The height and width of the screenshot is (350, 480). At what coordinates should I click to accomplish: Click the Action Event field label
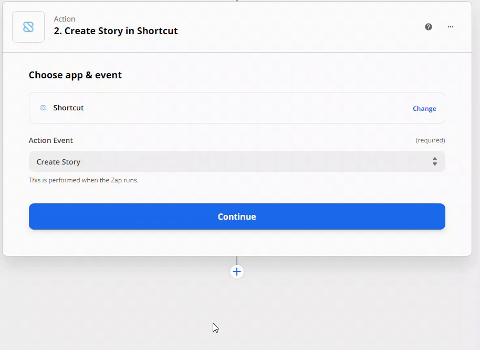51,140
